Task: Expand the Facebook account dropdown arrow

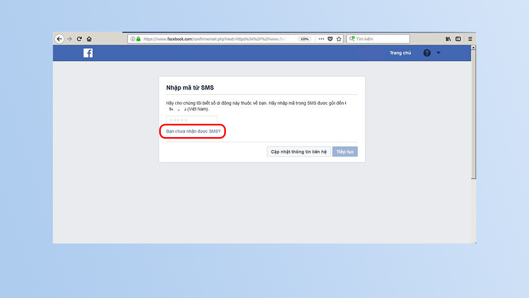Action: click(438, 53)
